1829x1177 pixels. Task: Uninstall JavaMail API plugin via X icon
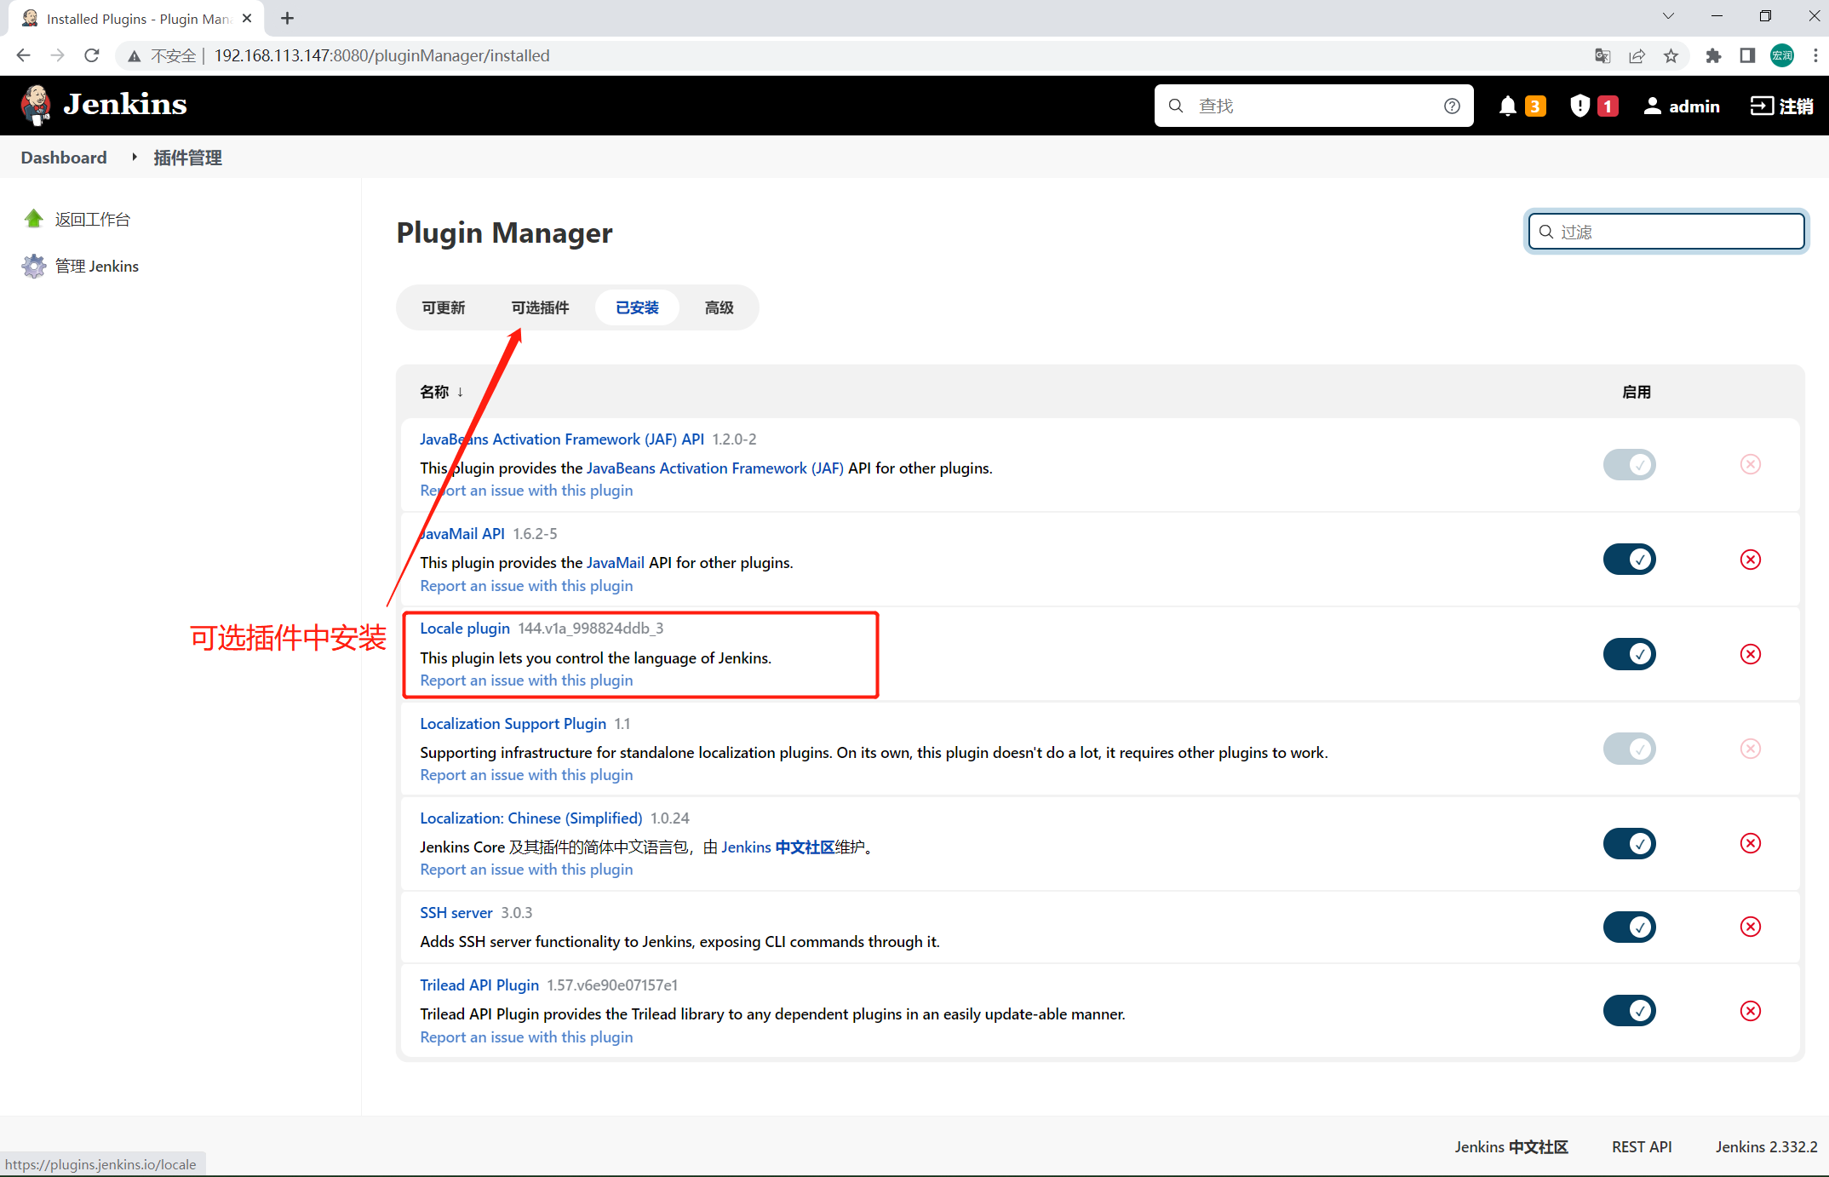point(1751,560)
